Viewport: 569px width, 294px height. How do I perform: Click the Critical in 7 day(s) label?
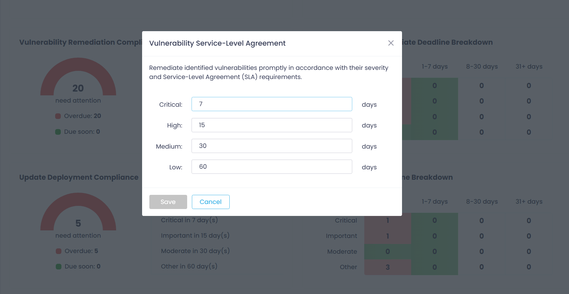click(189, 220)
